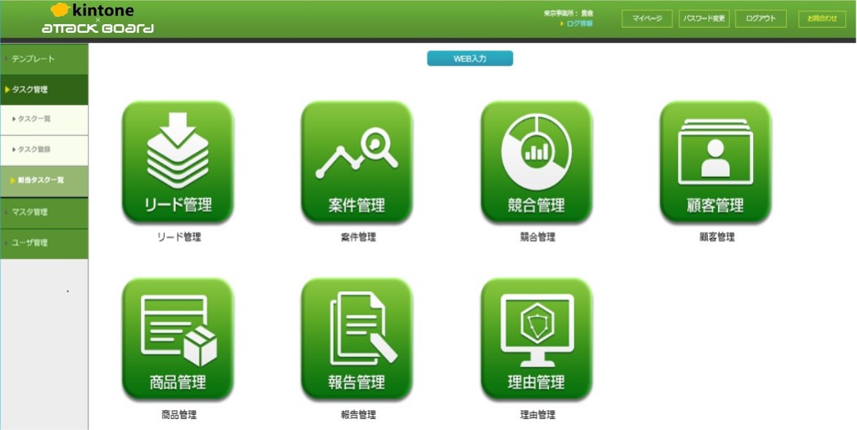Expand the テンプレート sidebar menu
This screenshot has height=430, width=857.
click(44, 59)
